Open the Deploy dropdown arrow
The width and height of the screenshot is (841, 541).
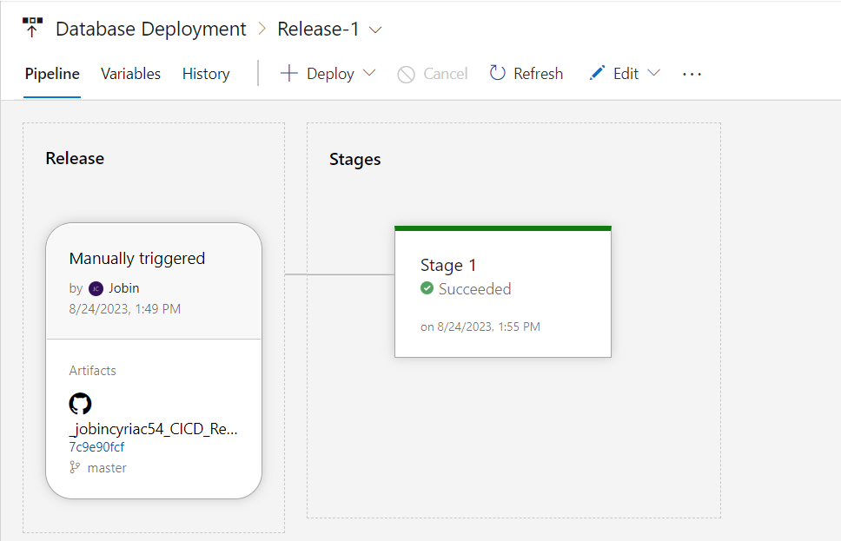pyautogui.click(x=369, y=73)
